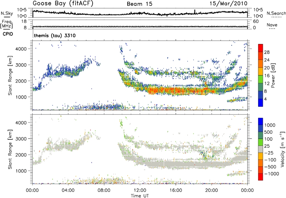Screen dimensions: 286x198
Task: Select the "-25" velocity color bar label
Action: [268, 153]
